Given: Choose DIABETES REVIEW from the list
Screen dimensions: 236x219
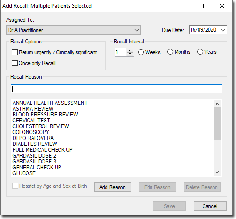Looking at the screenshot, I should tap(35, 144).
